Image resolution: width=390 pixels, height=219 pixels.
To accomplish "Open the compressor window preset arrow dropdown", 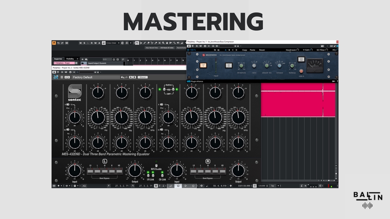I will [x=241, y=46].
